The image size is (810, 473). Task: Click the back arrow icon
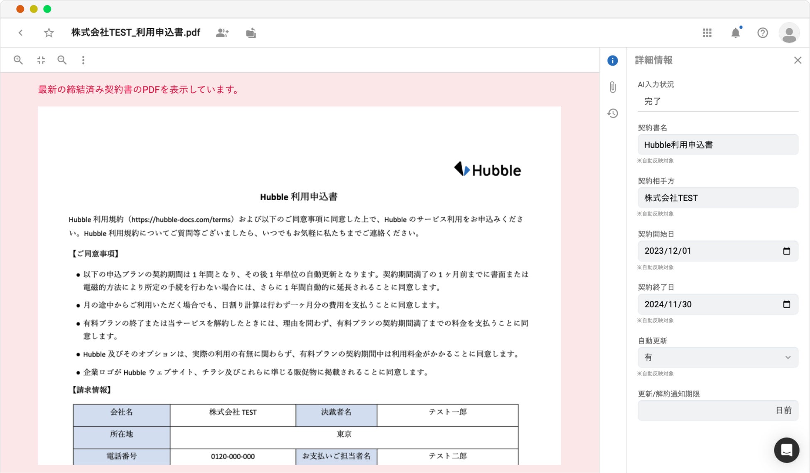(x=20, y=32)
